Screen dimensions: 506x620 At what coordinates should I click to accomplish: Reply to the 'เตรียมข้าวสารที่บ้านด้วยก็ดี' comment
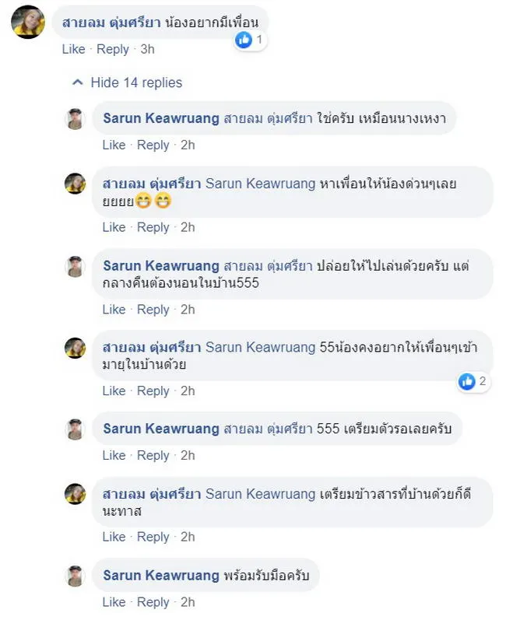click(x=153, y=537)
